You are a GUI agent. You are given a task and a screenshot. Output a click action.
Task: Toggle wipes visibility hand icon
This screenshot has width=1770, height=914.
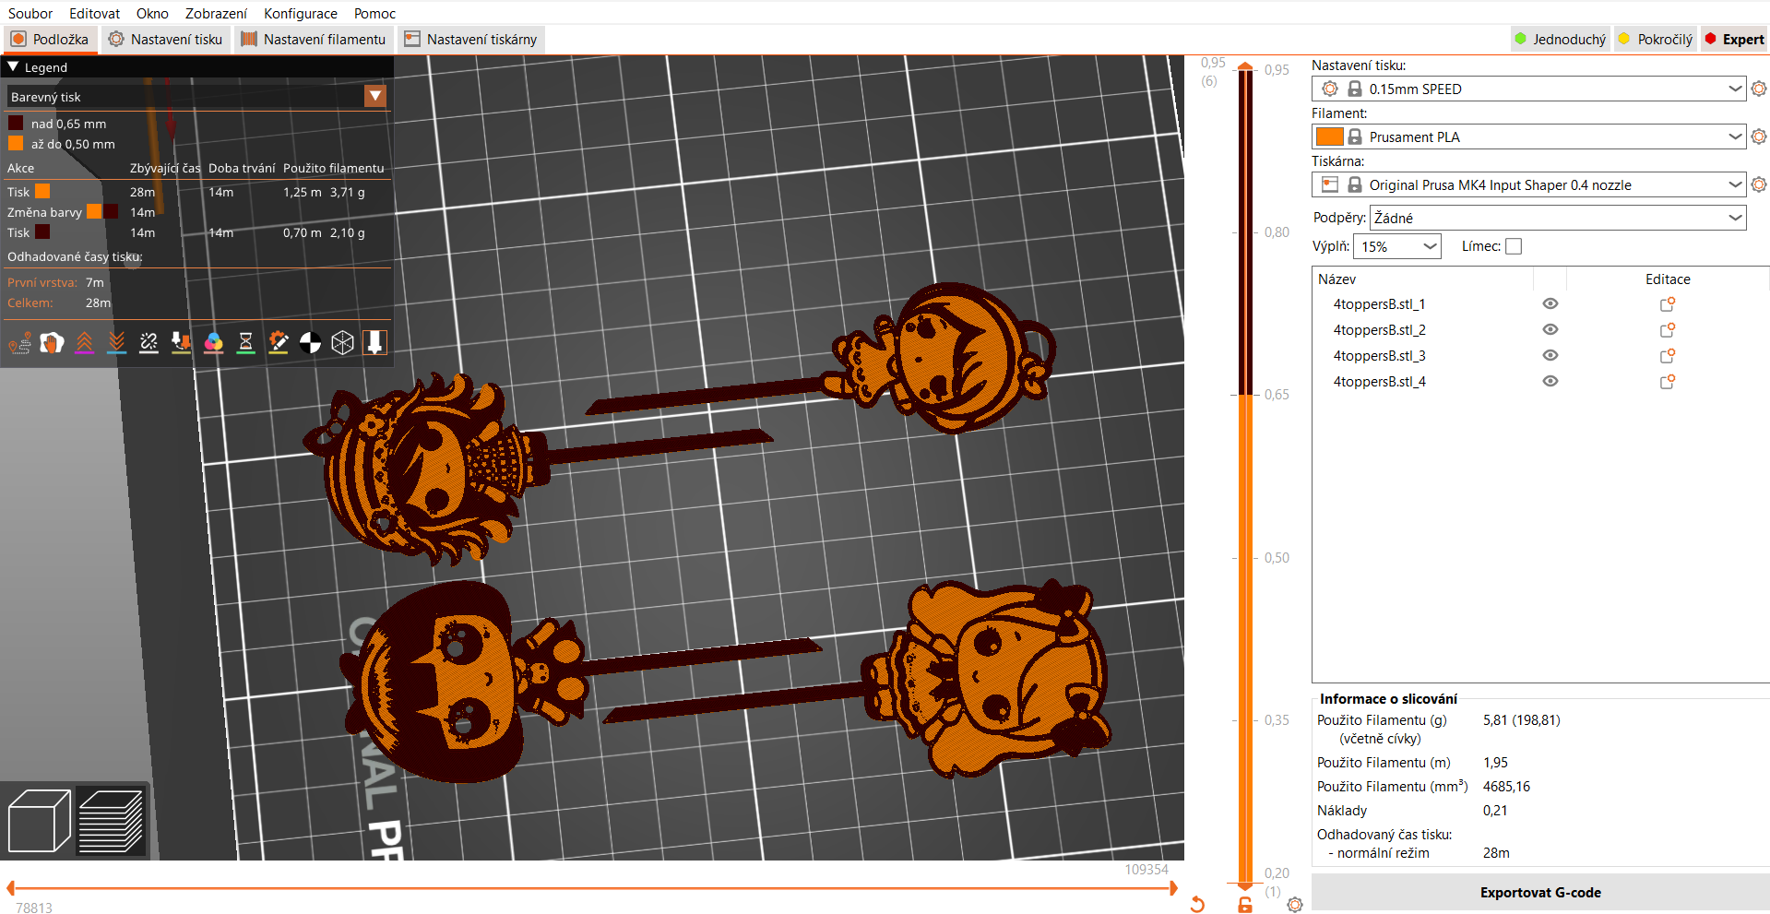[x=52, y=343]
